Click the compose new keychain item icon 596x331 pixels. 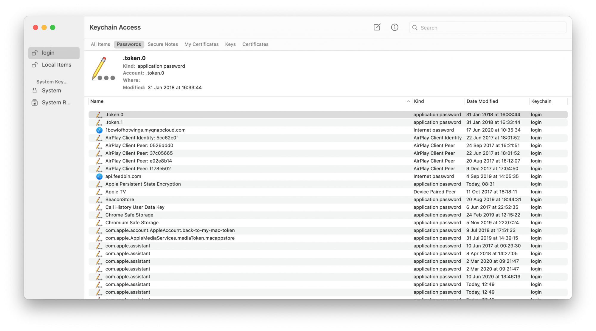click(377, 27)
